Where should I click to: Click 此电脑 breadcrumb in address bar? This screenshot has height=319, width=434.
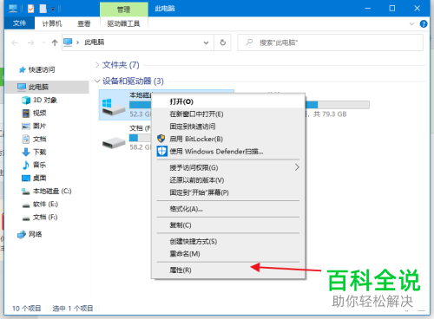tap(95, 42)
